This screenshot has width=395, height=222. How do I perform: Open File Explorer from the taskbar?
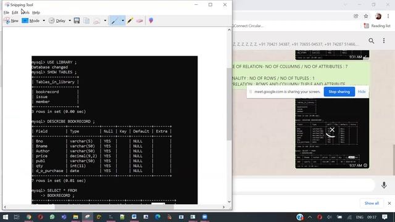[75, 217]
